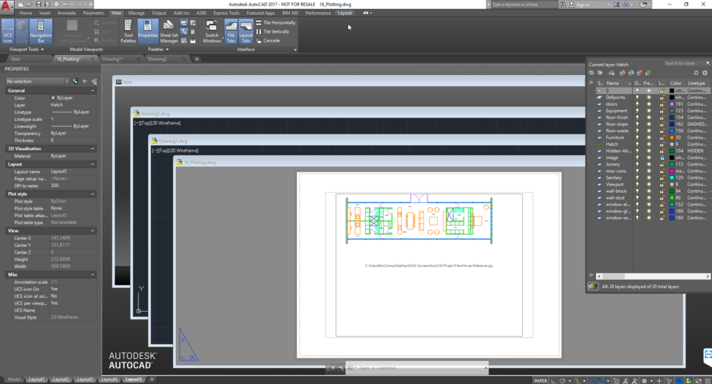
Task: Toggle the lock icon for Hatch layer
Action: pyautogui.click(x=662, y=145)
